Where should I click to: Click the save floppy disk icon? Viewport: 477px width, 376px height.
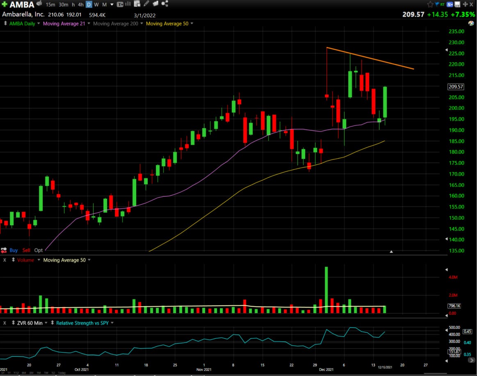click(457, 4)
